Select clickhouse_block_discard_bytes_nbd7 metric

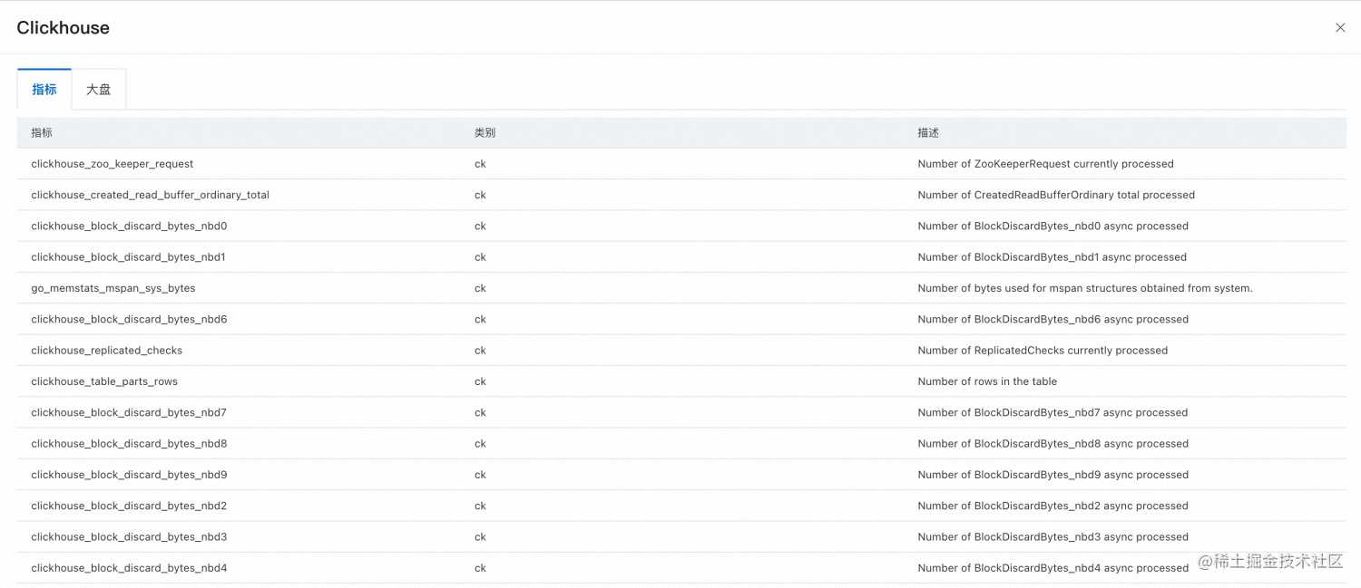tap(129, 412)
